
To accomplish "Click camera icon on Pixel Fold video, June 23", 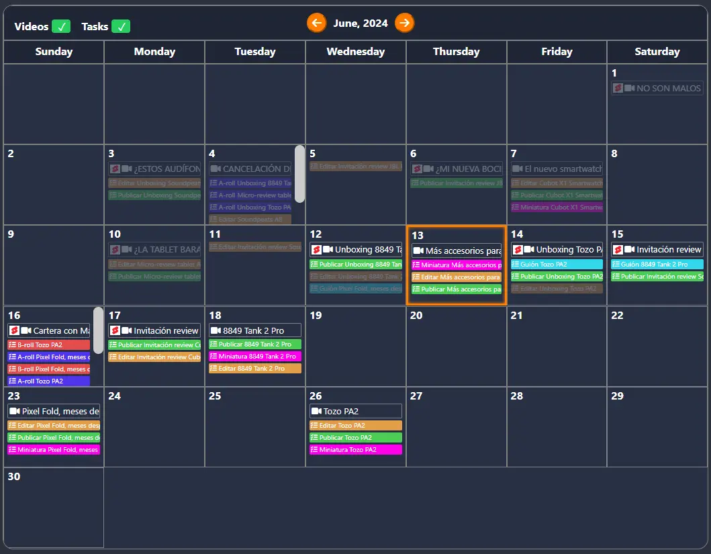I will (14, 411).
